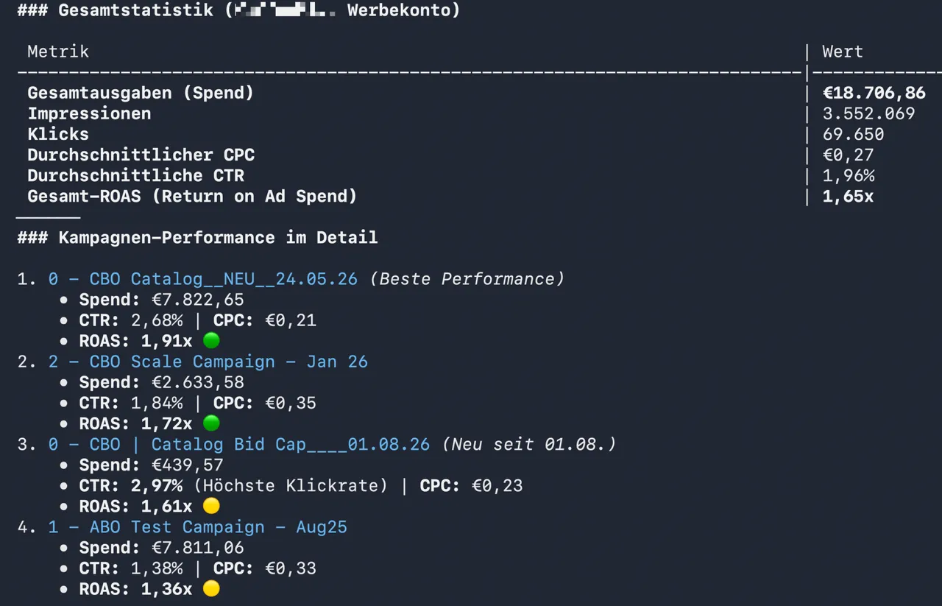Click the green ROAS 1,72x status dot
Viewport: 942px width, 606px height.
[211, 423]
